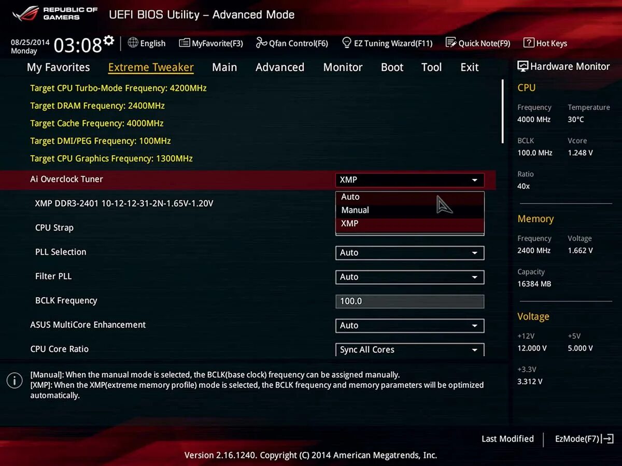This screenshot has height=466, width=622.
Task: Choose Auto in the tuner list
Action: pos(409,197)
